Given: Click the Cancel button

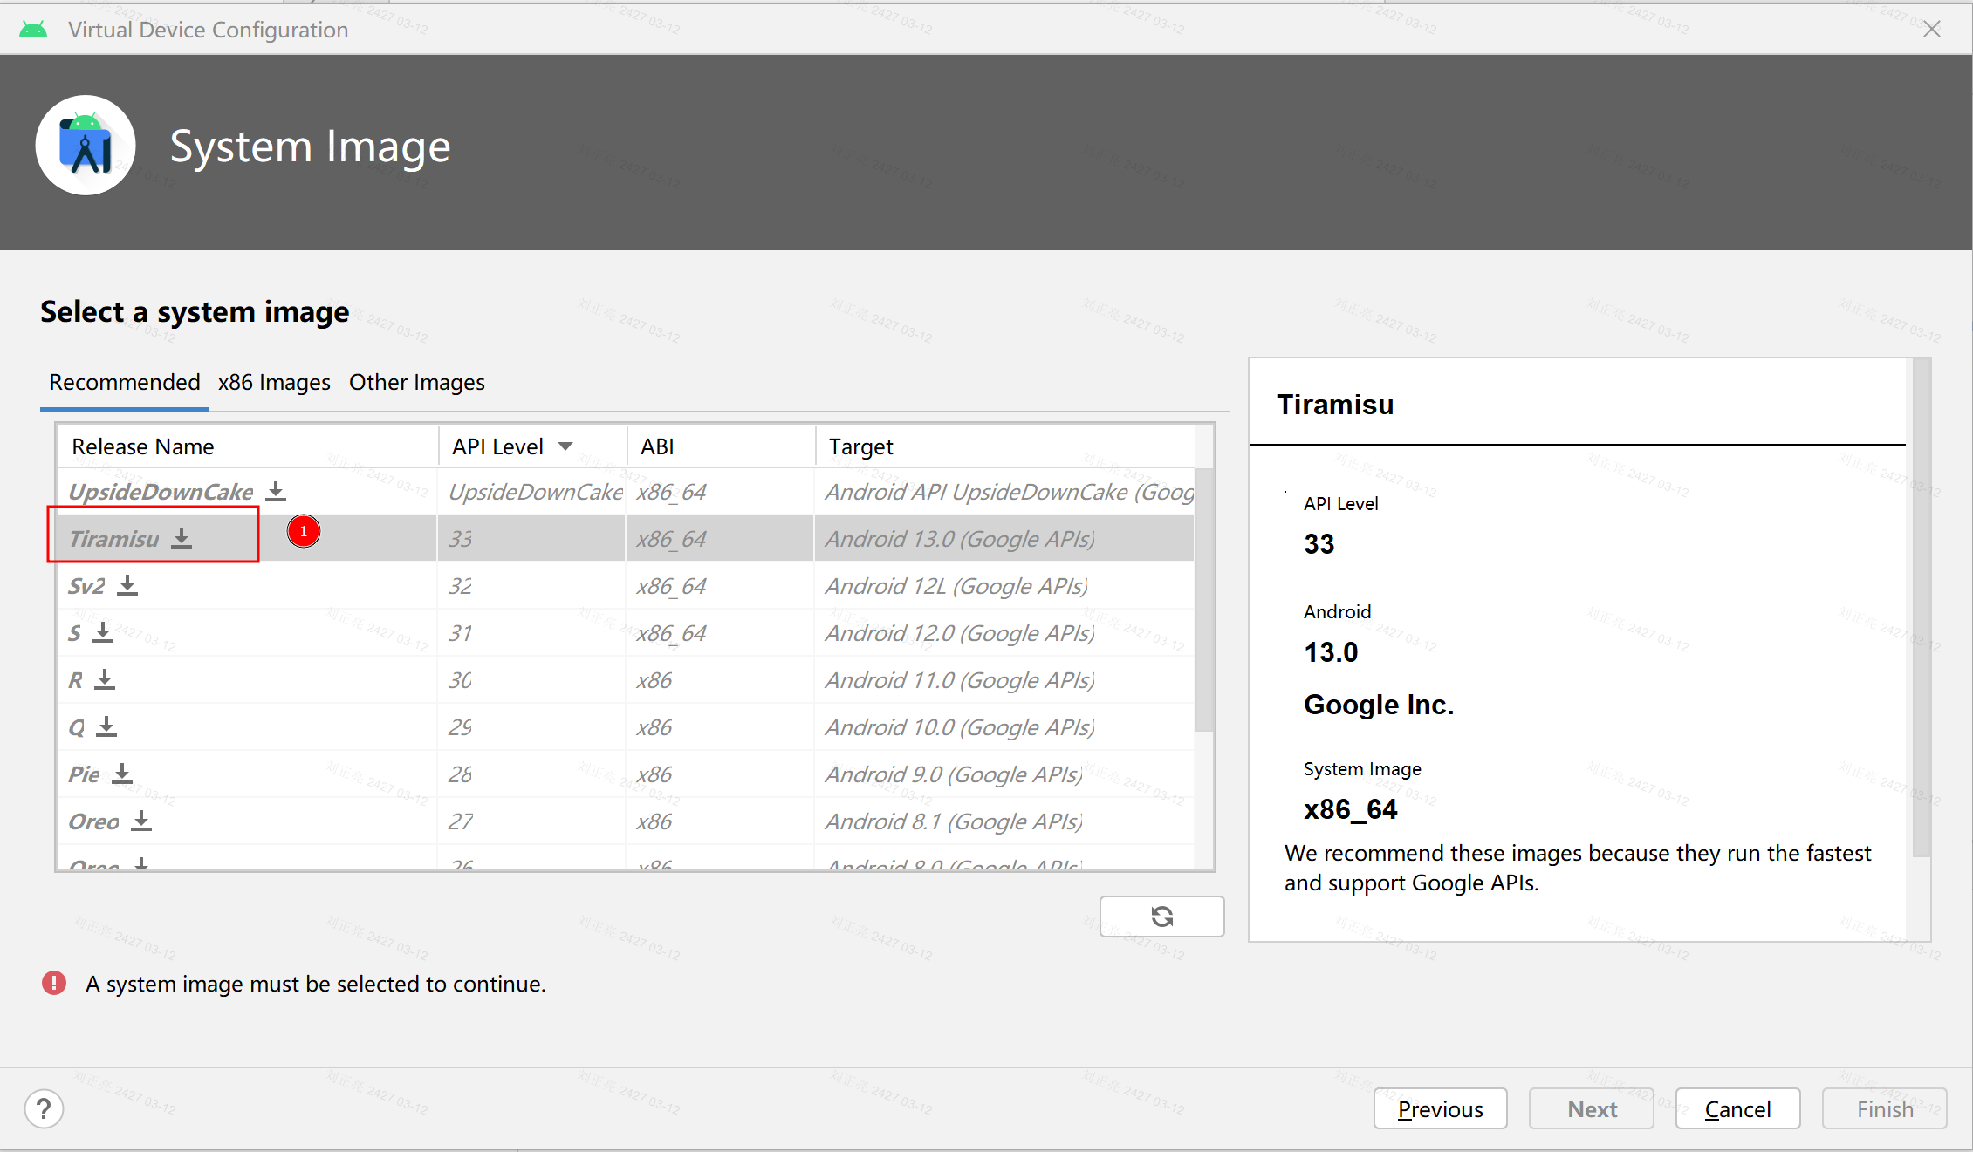Looking at the screenshot, I should [1738, 1108].
